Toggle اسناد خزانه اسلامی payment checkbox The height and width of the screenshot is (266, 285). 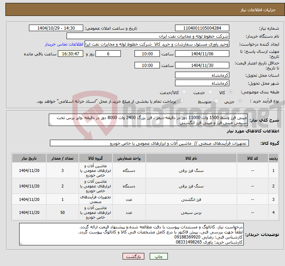click(181, 101)
